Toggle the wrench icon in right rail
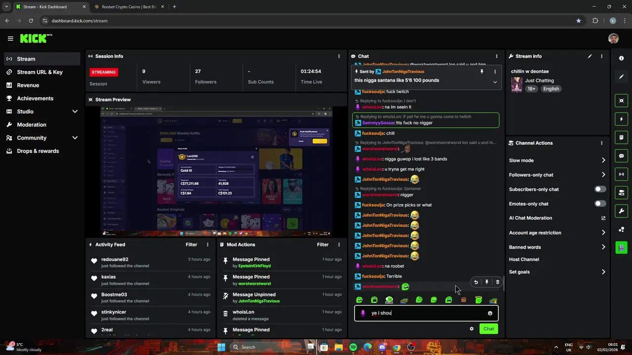Image resolution: width=632 pixels, height=355 pixels. (x=621, y=211)
